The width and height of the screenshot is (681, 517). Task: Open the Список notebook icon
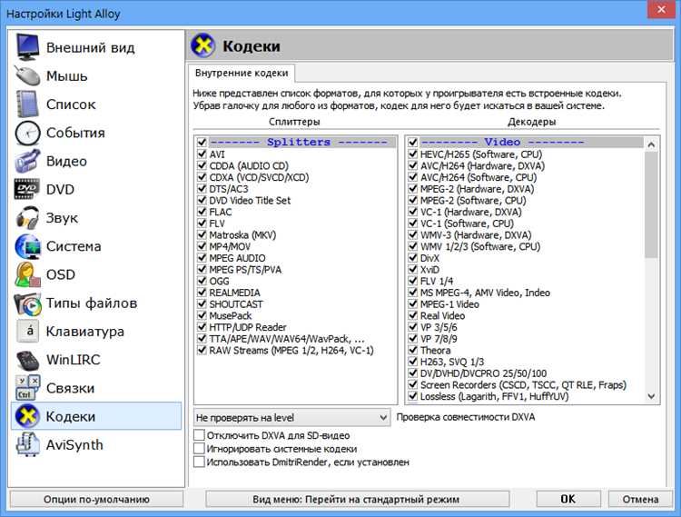coord(27,104)
